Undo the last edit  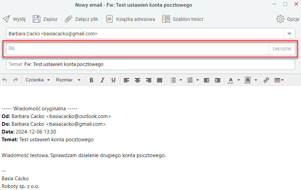click(5, 80)
